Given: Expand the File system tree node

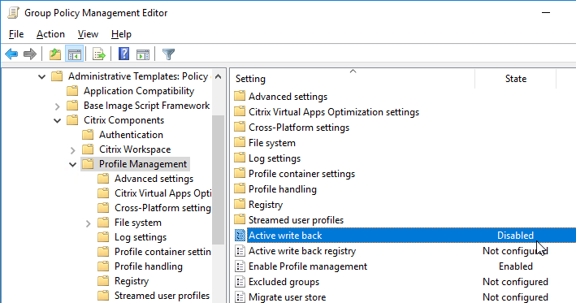Looking at the screenshot, I should [x=89, y=223].
